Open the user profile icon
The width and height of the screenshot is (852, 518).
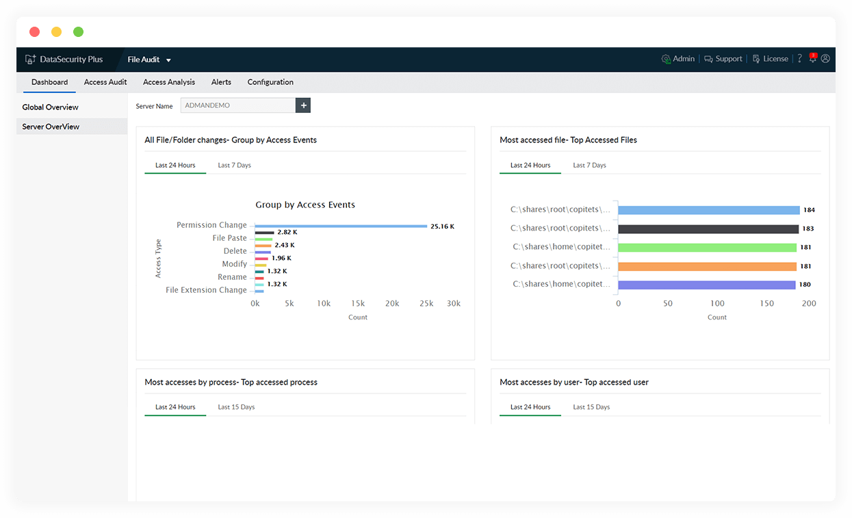(825, 59)
